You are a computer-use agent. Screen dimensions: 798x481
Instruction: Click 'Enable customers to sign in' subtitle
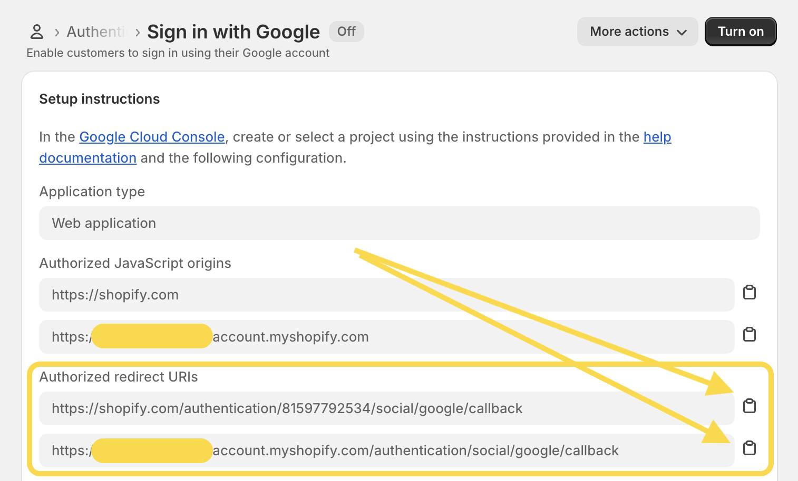pyautogui.click(x=178, y=53)
